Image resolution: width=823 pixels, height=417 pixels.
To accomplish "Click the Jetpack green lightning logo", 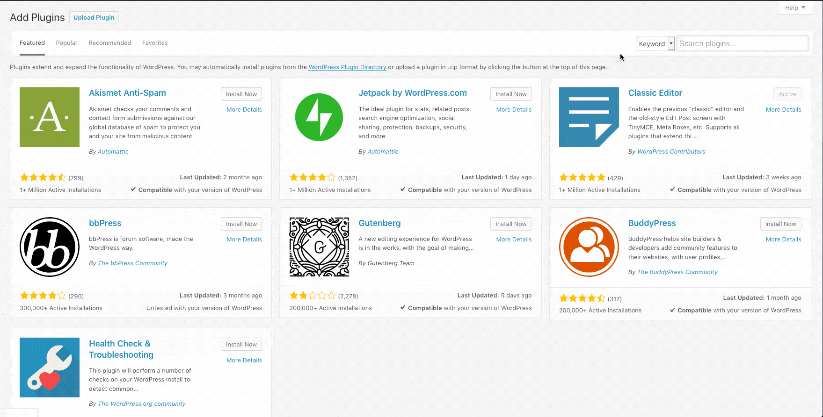I will (x=319, y=117).
